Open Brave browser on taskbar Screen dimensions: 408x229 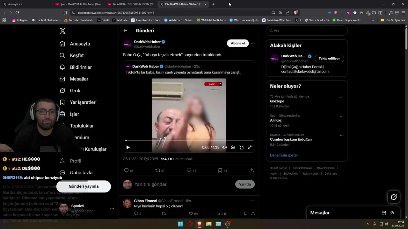coord(200,224)
